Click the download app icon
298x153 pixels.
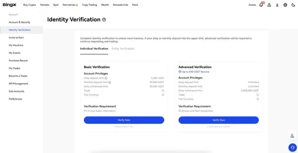pos(277,5)
